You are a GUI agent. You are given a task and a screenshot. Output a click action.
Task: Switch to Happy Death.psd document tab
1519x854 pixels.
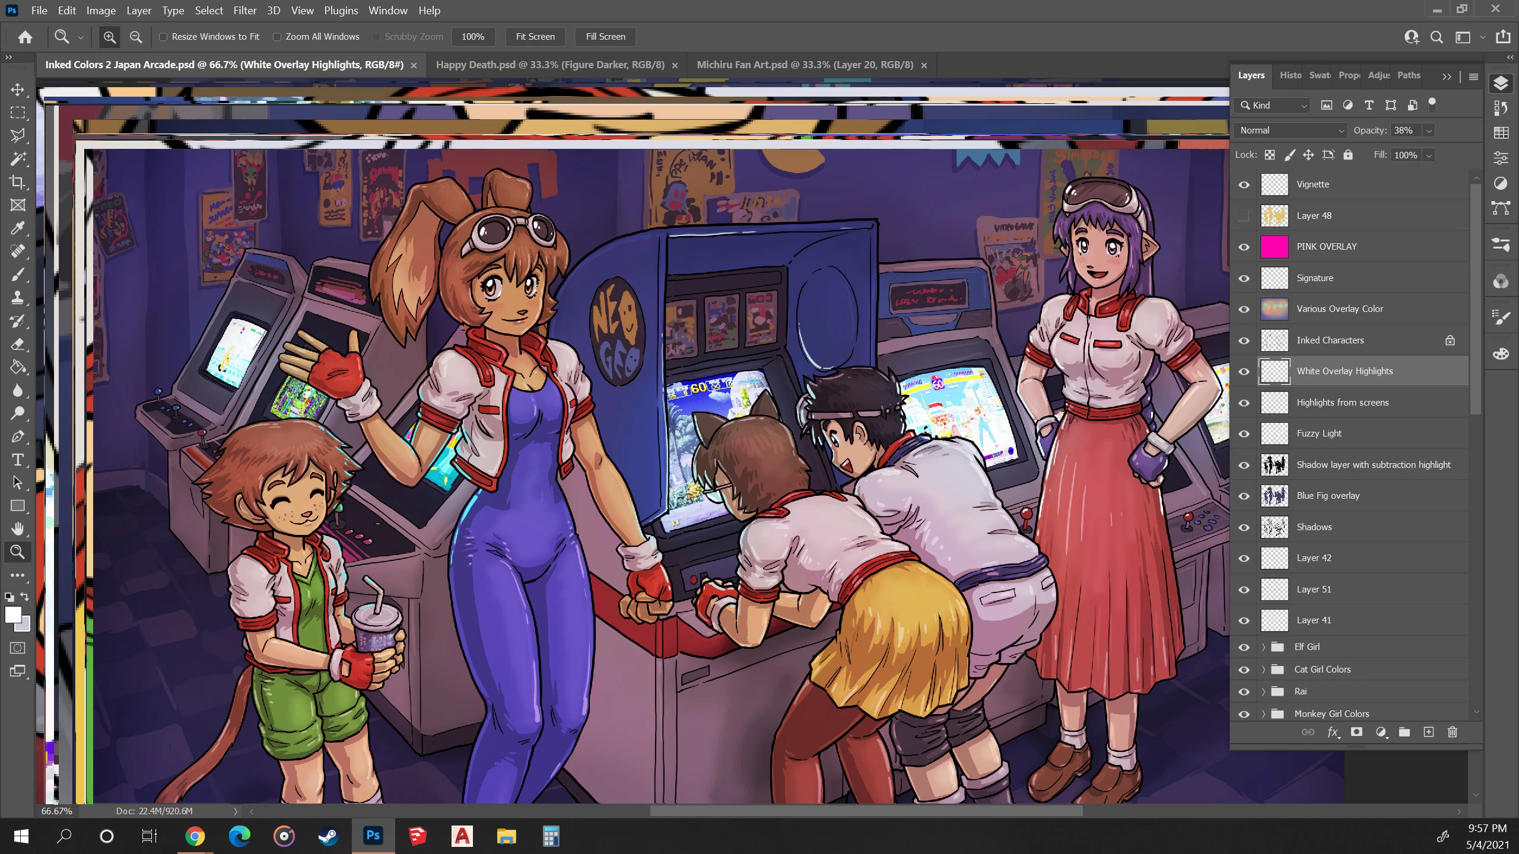pyautogui.click(x=550, y=65)
